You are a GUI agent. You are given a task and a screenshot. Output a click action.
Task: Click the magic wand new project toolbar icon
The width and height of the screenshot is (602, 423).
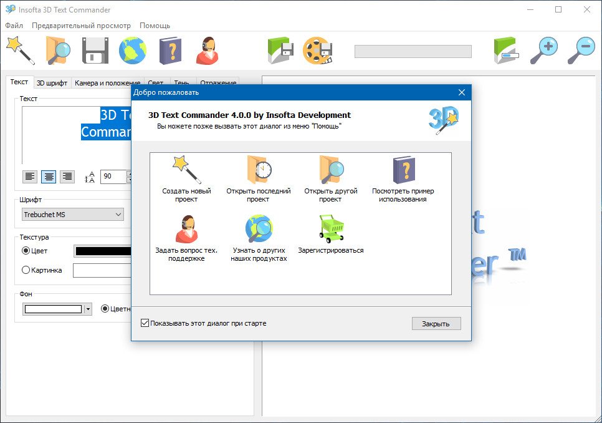(x=20, y=50)
